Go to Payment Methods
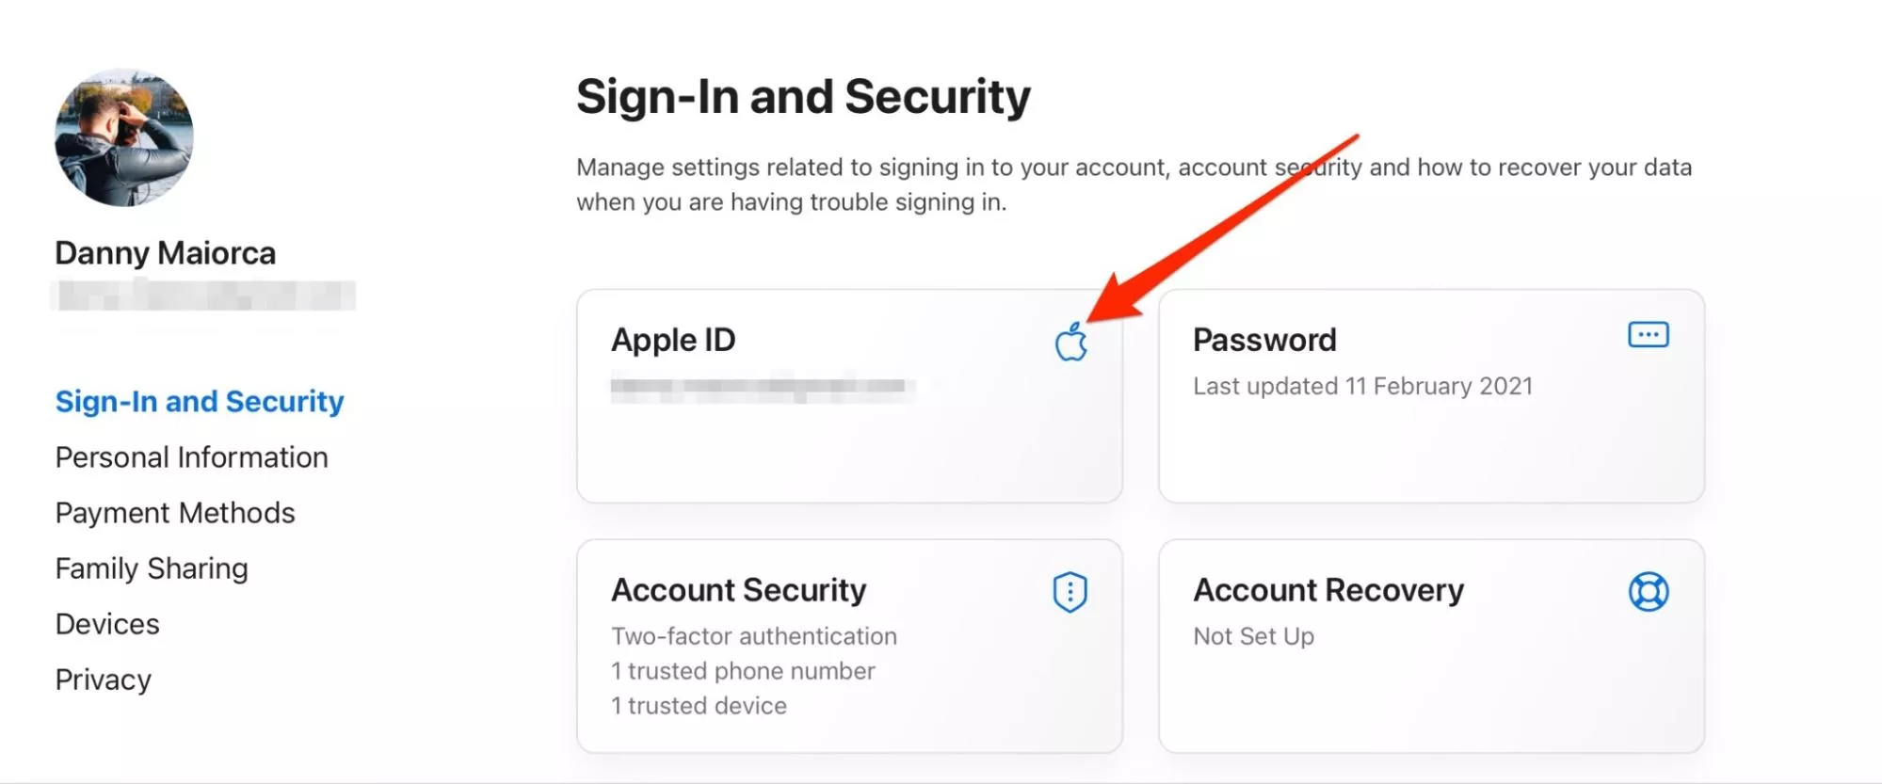This screenshot has width=1882, height=784. (175, 513)
